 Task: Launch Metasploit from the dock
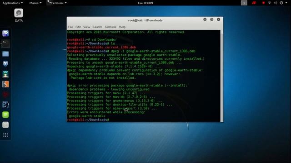coord(5,64)
